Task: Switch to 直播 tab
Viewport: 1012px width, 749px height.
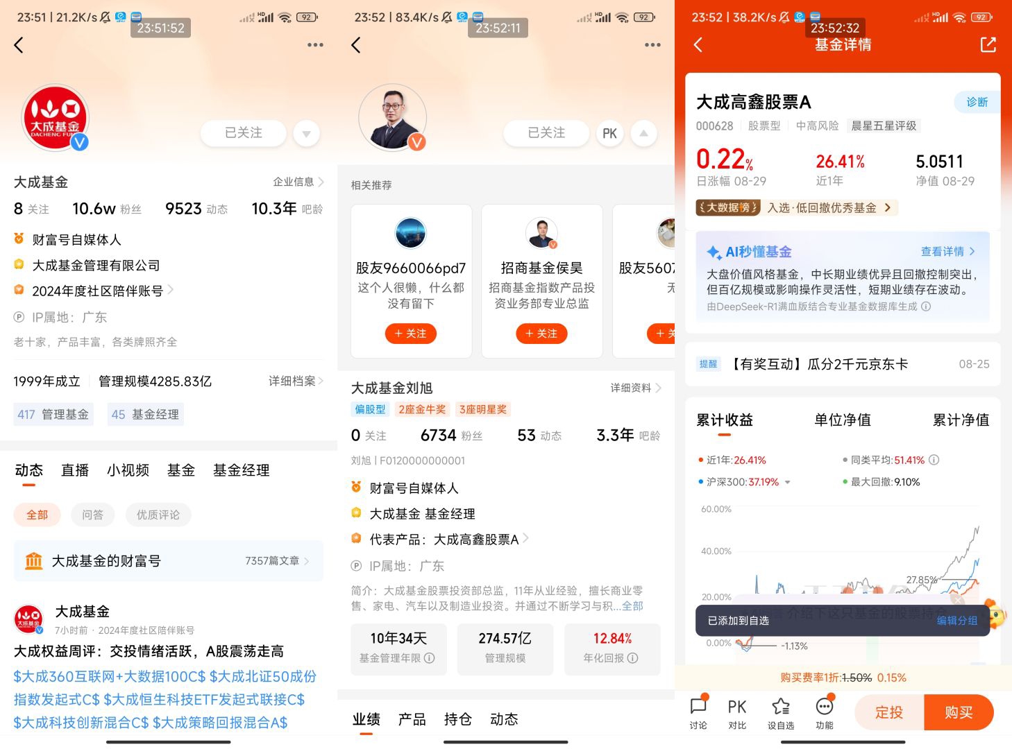Action: tap(75, 470)
